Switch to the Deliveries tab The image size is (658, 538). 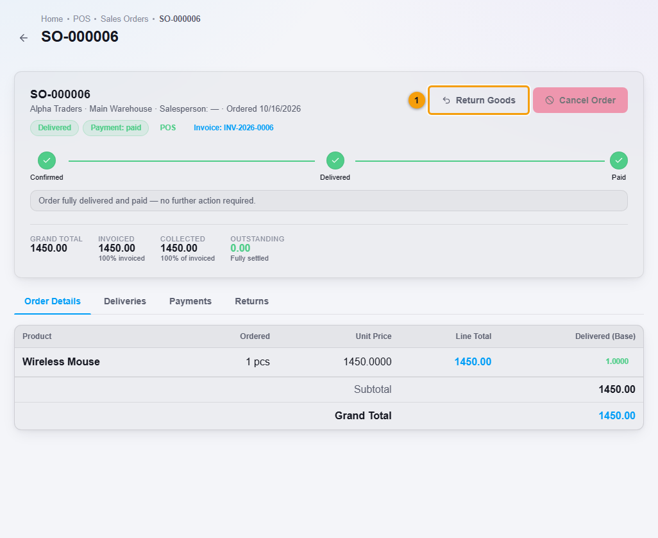[x=125, y=301]
